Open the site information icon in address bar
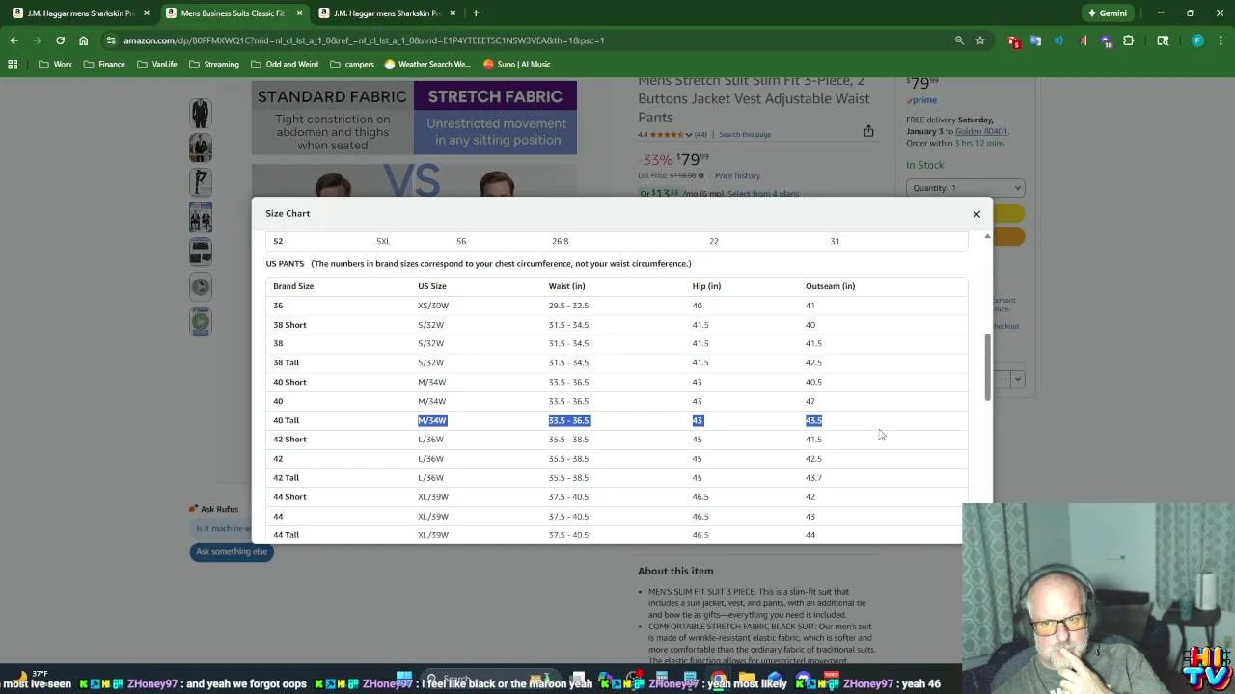 click(x=111, y=40)
